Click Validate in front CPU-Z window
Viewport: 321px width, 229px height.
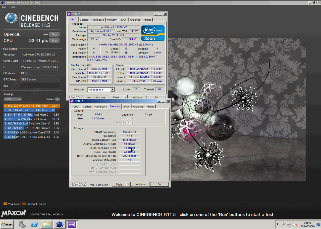pyautogui.click(x=140, y=184)
